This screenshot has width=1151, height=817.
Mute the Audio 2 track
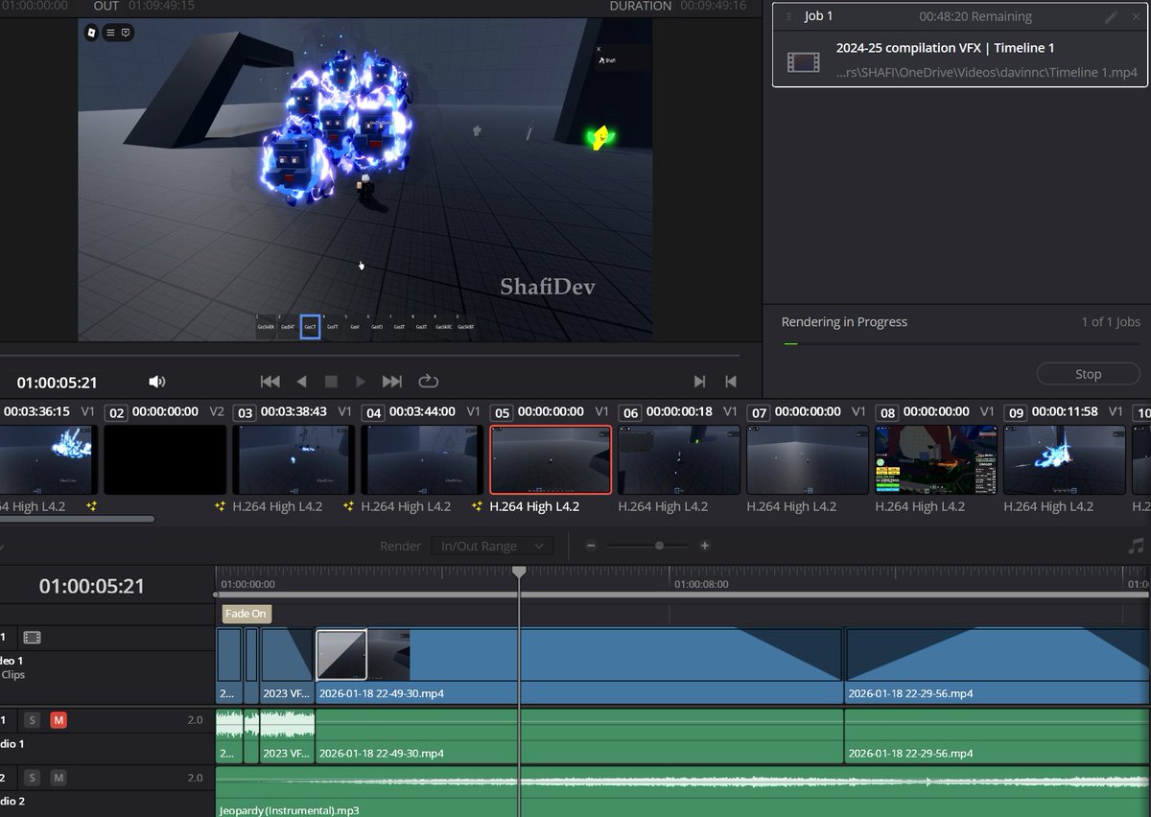(59, 778)
